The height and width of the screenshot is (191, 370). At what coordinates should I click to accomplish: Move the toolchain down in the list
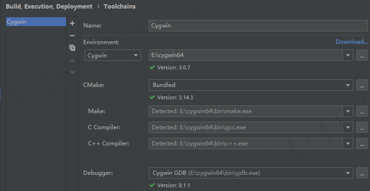click(72, 72)
